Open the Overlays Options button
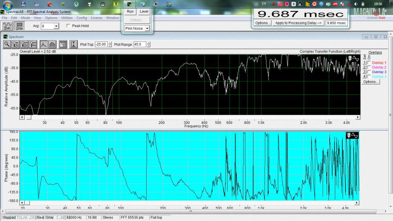The image size is (393, 221). click(371, 82)
